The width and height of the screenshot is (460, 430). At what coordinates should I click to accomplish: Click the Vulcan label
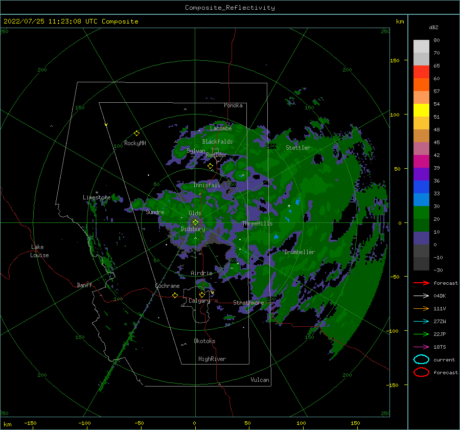pyautogui.click(x=260, y=379)
